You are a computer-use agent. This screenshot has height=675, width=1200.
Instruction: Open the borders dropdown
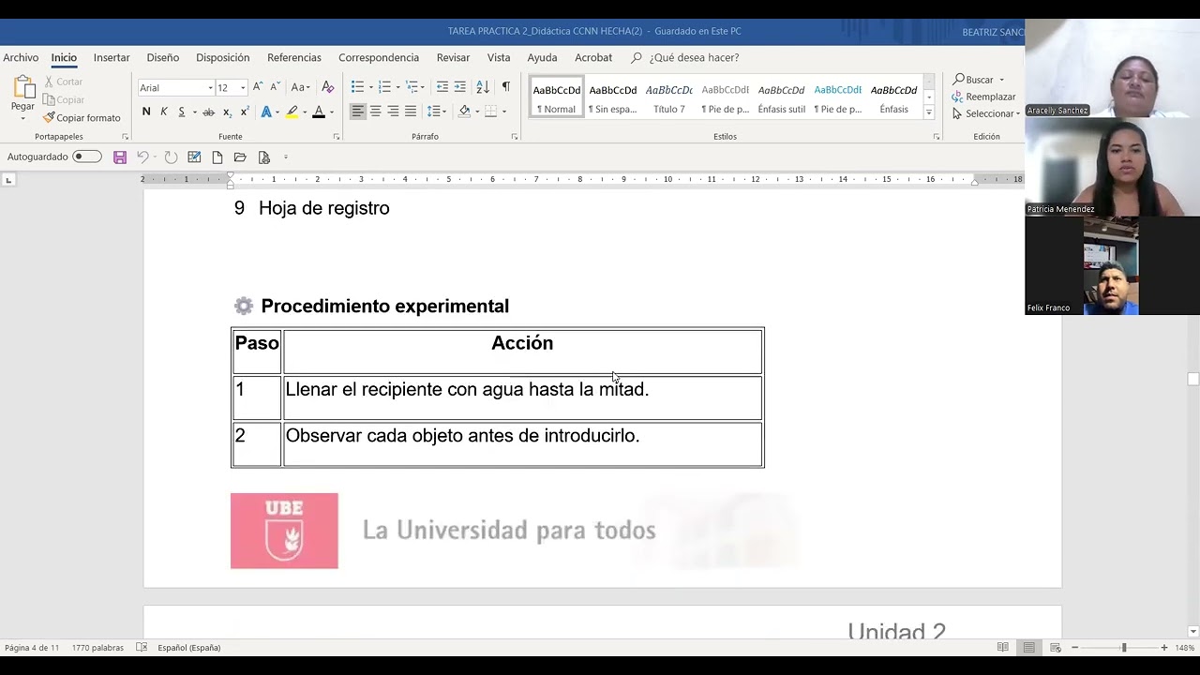click(503, 112)
